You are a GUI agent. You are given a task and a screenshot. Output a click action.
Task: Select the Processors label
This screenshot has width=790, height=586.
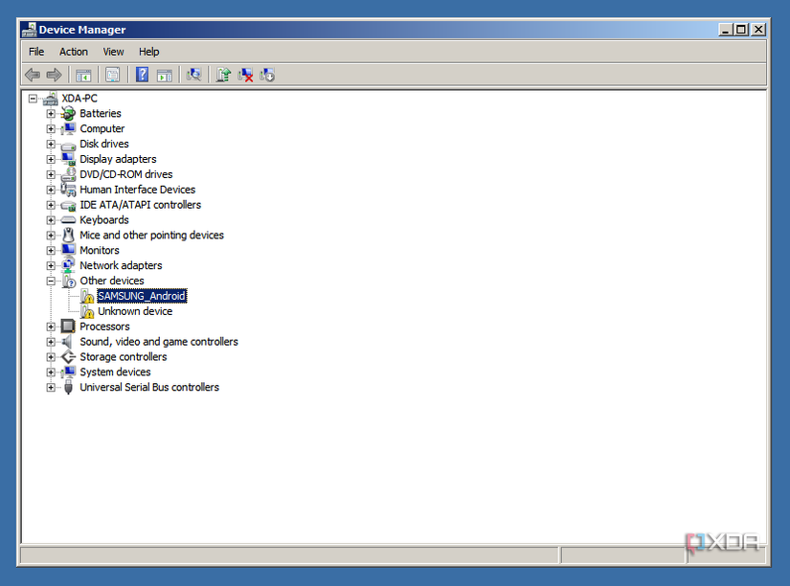pos(104,327)
